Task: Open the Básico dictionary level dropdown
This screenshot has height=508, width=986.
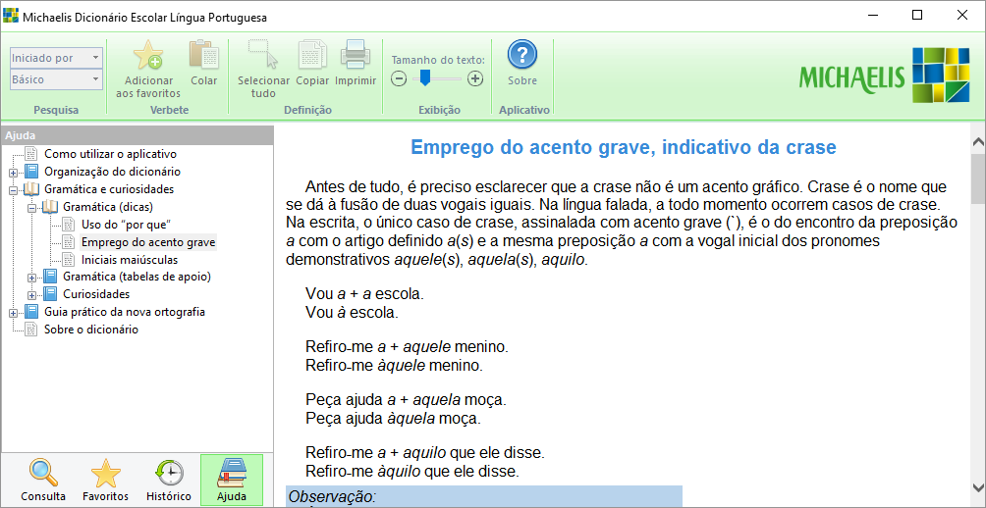Action: (56, 79)
